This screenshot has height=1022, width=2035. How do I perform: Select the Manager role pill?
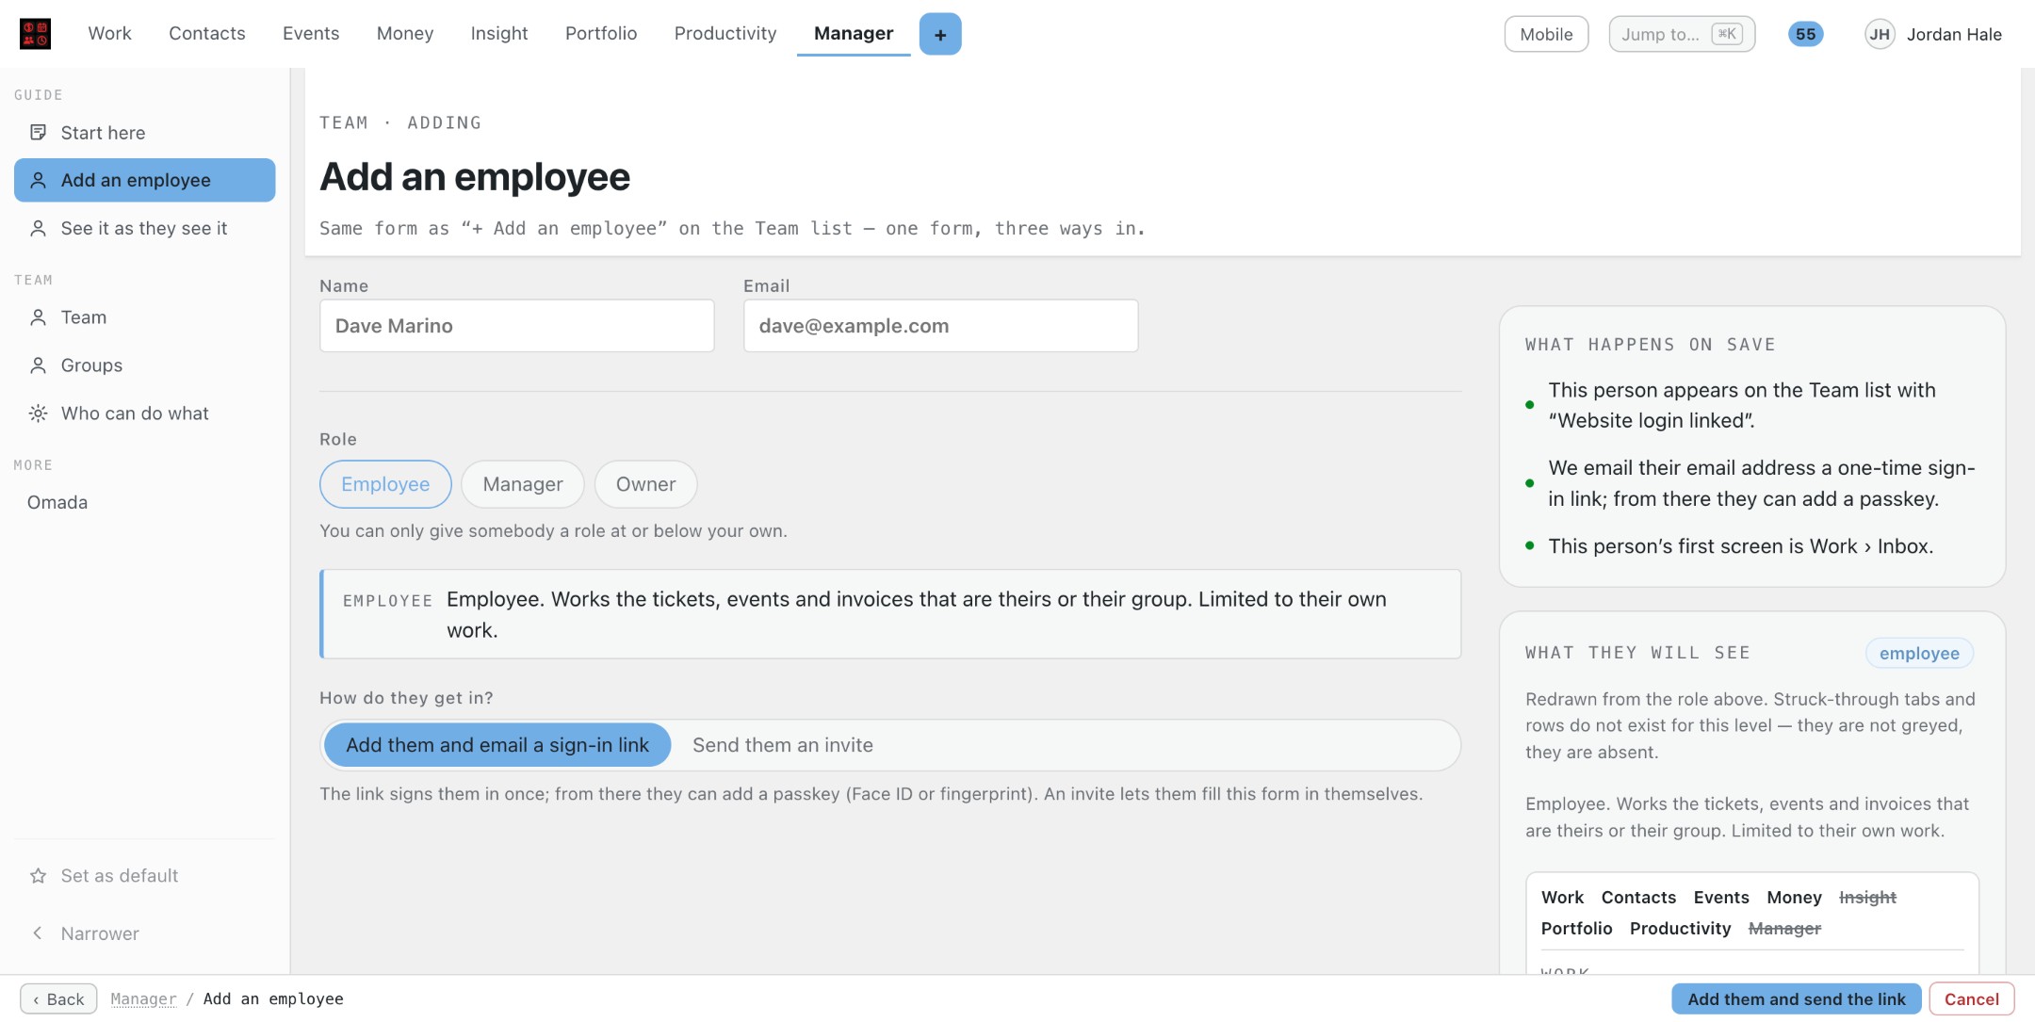[523, 484]
